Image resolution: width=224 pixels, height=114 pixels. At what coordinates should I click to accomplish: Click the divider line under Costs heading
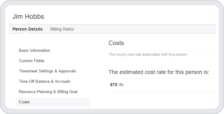(x=162, y=51)
